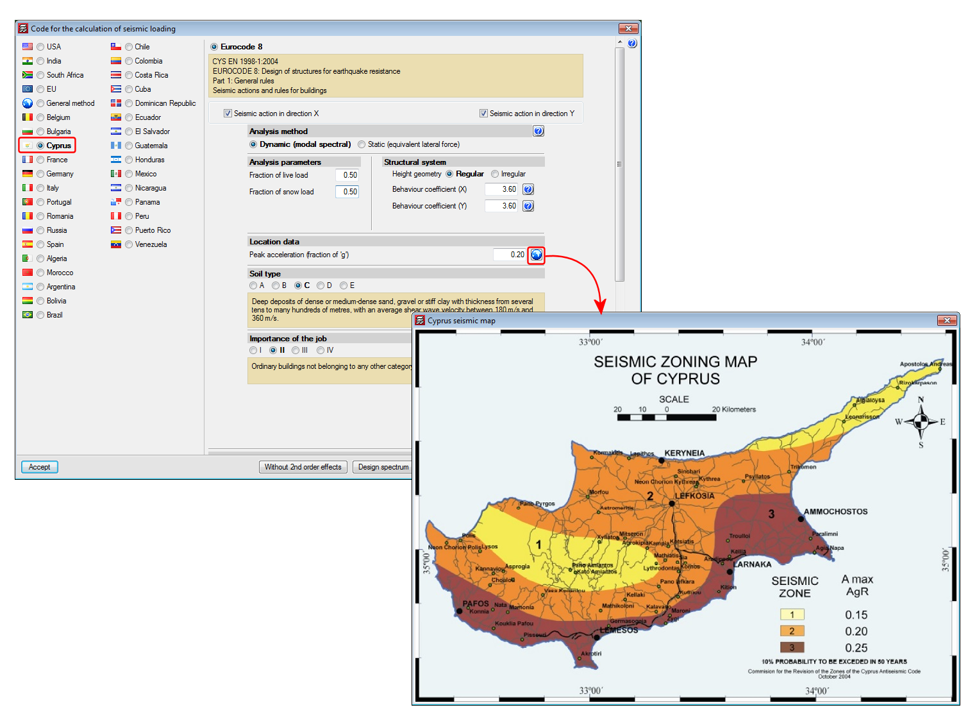Click the General method globe icon

click(x=28, y=103)
